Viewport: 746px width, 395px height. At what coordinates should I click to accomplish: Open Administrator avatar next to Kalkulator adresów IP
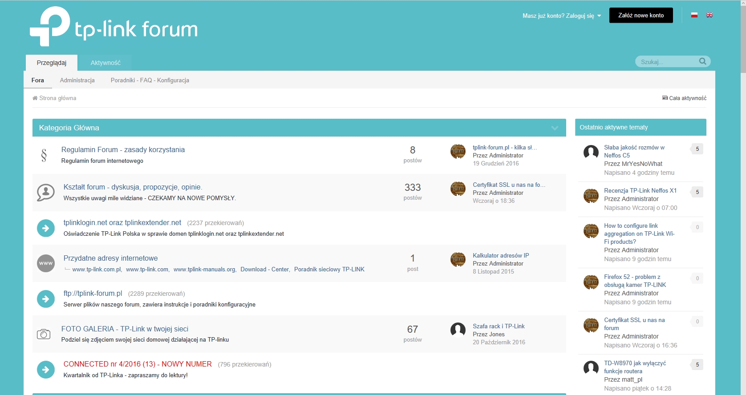coord(458,259)
